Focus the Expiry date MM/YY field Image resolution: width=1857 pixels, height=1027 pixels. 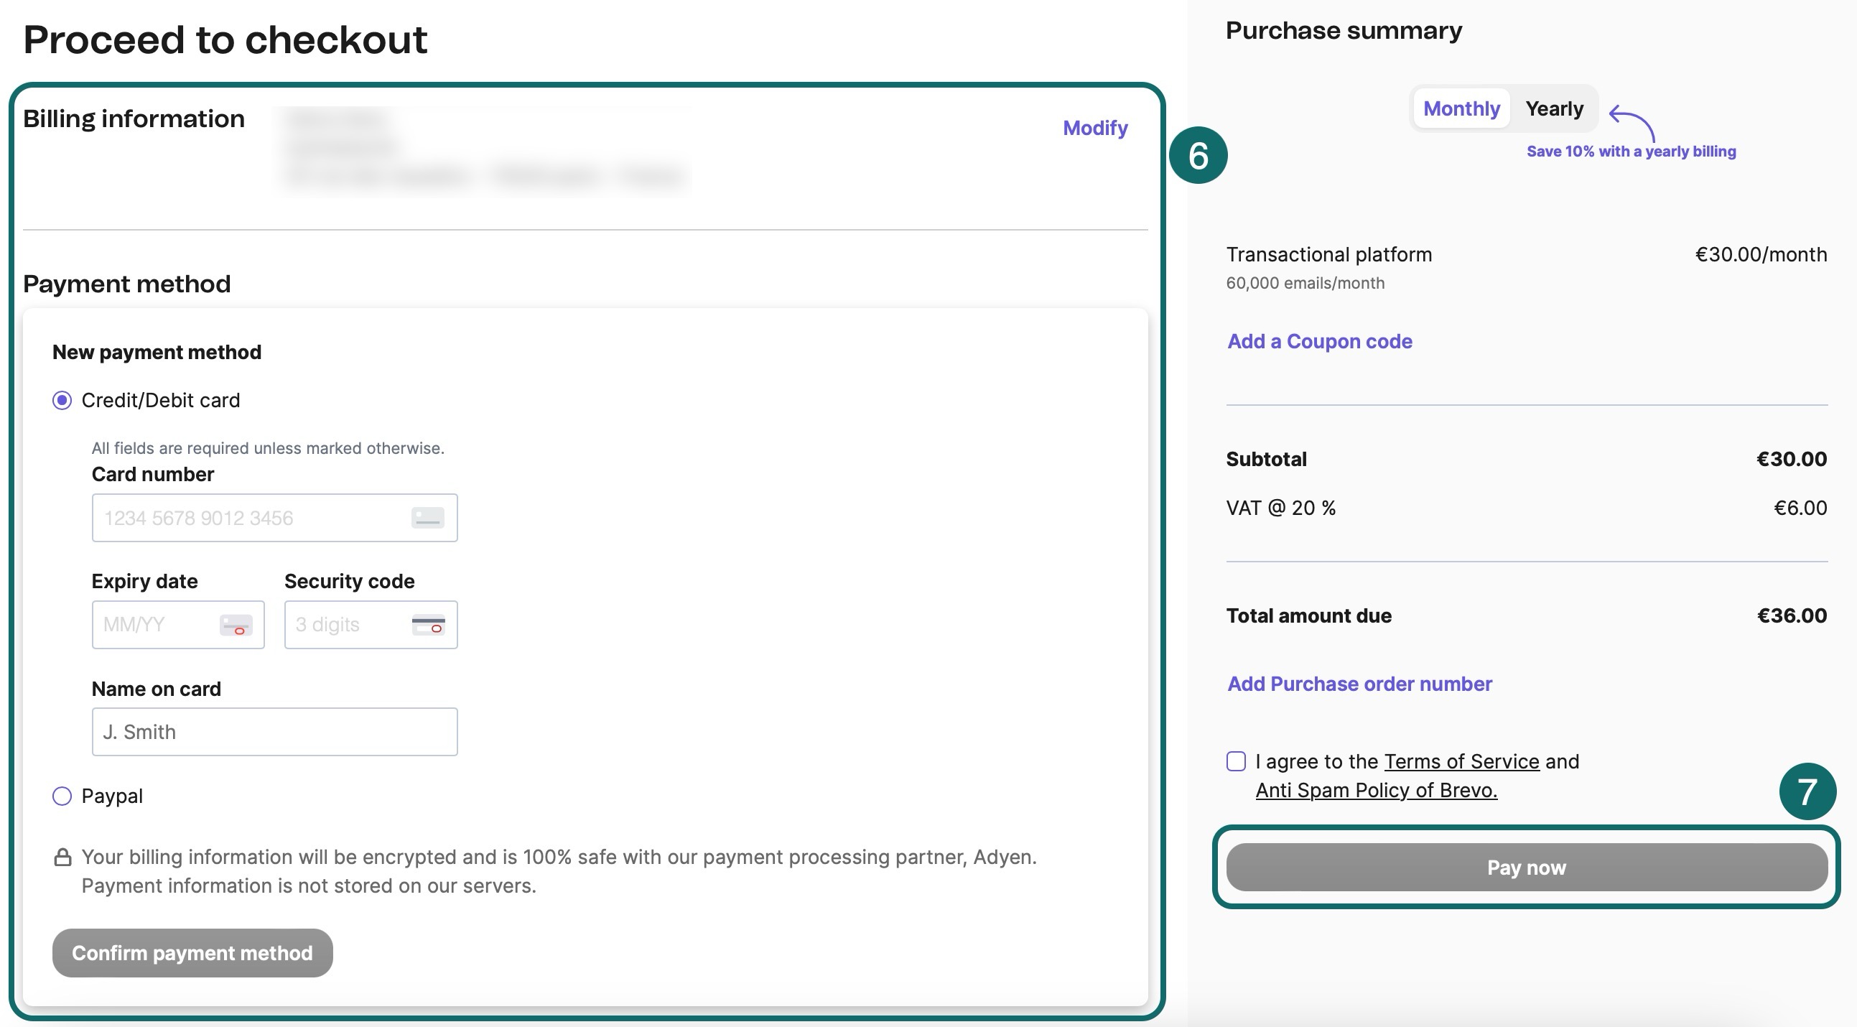click(x=178, y=625)
